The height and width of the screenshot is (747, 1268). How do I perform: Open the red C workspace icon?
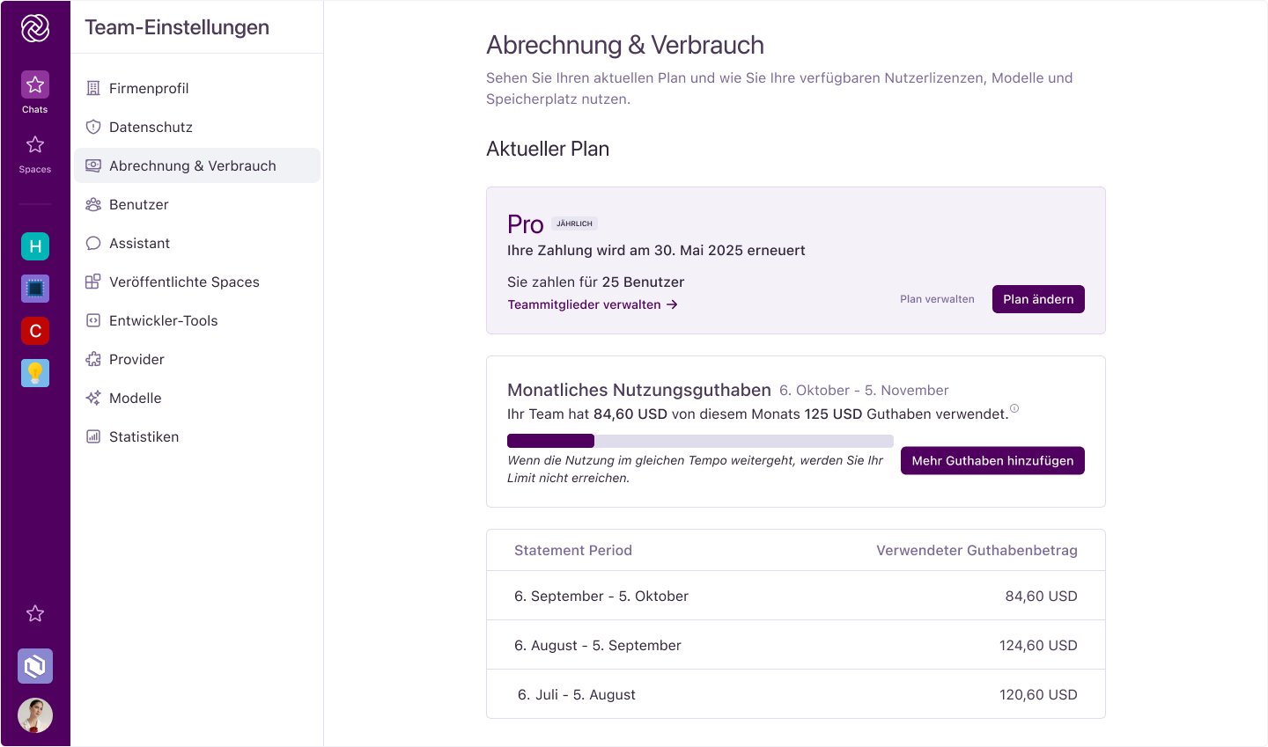(x=34, y=331)
